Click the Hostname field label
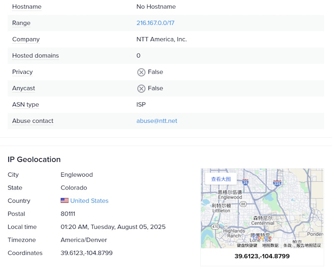The height and width of the screenshot is (270, 332). pyautogui.click(x=27, y=7)
